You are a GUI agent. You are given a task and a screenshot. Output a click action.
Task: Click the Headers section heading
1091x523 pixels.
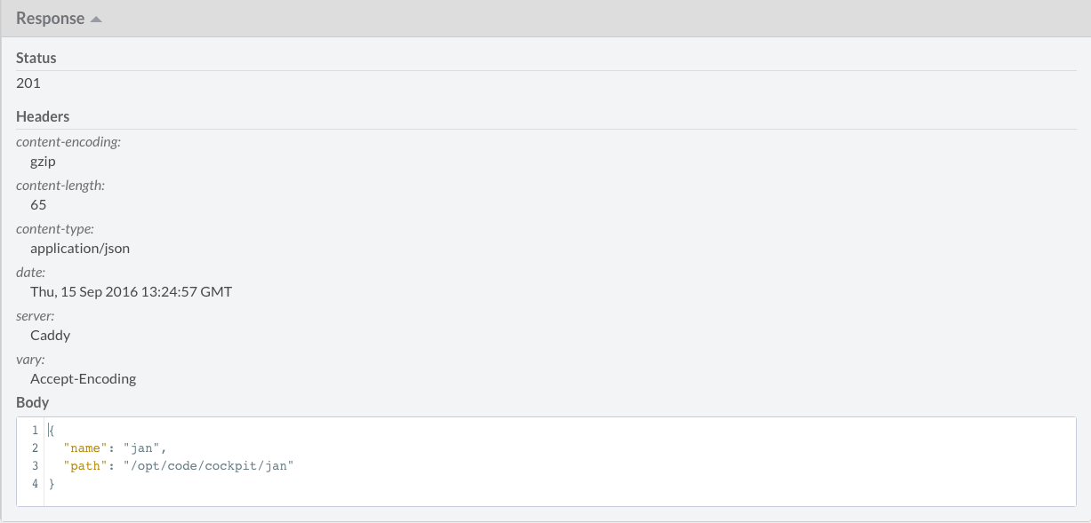pos(43,116)
